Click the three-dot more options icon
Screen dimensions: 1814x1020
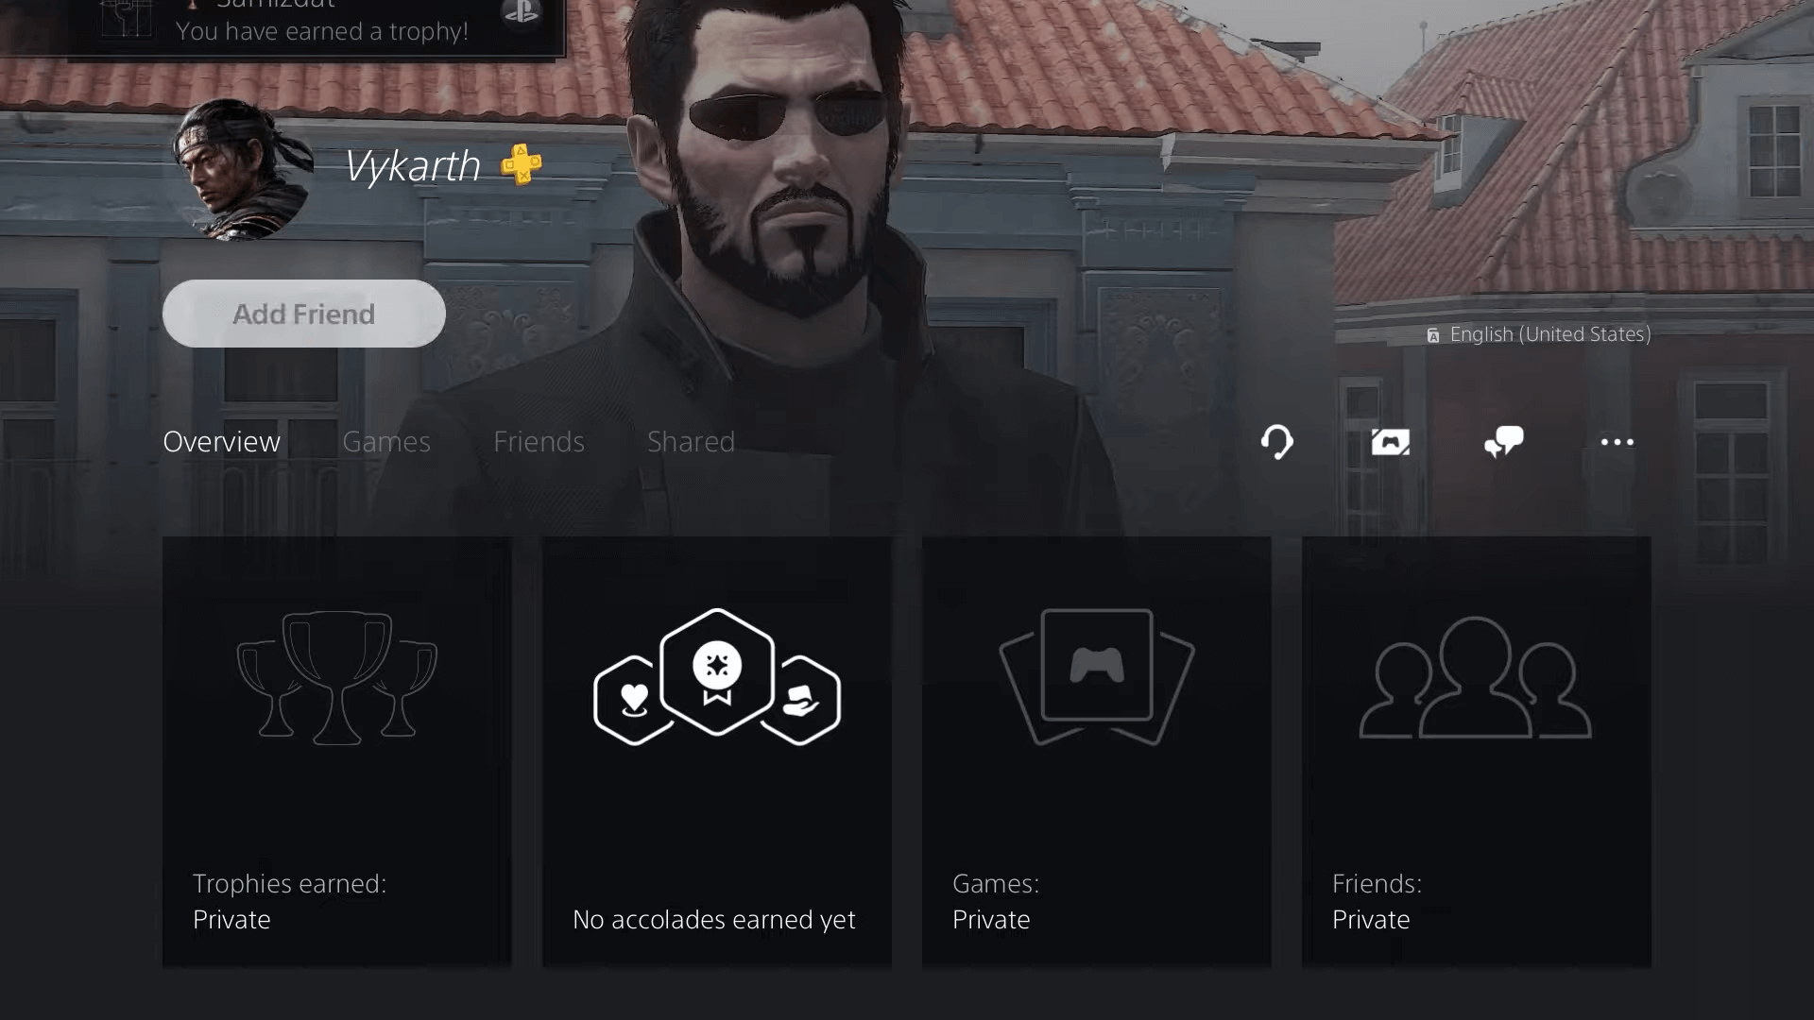coord(1616,442)
